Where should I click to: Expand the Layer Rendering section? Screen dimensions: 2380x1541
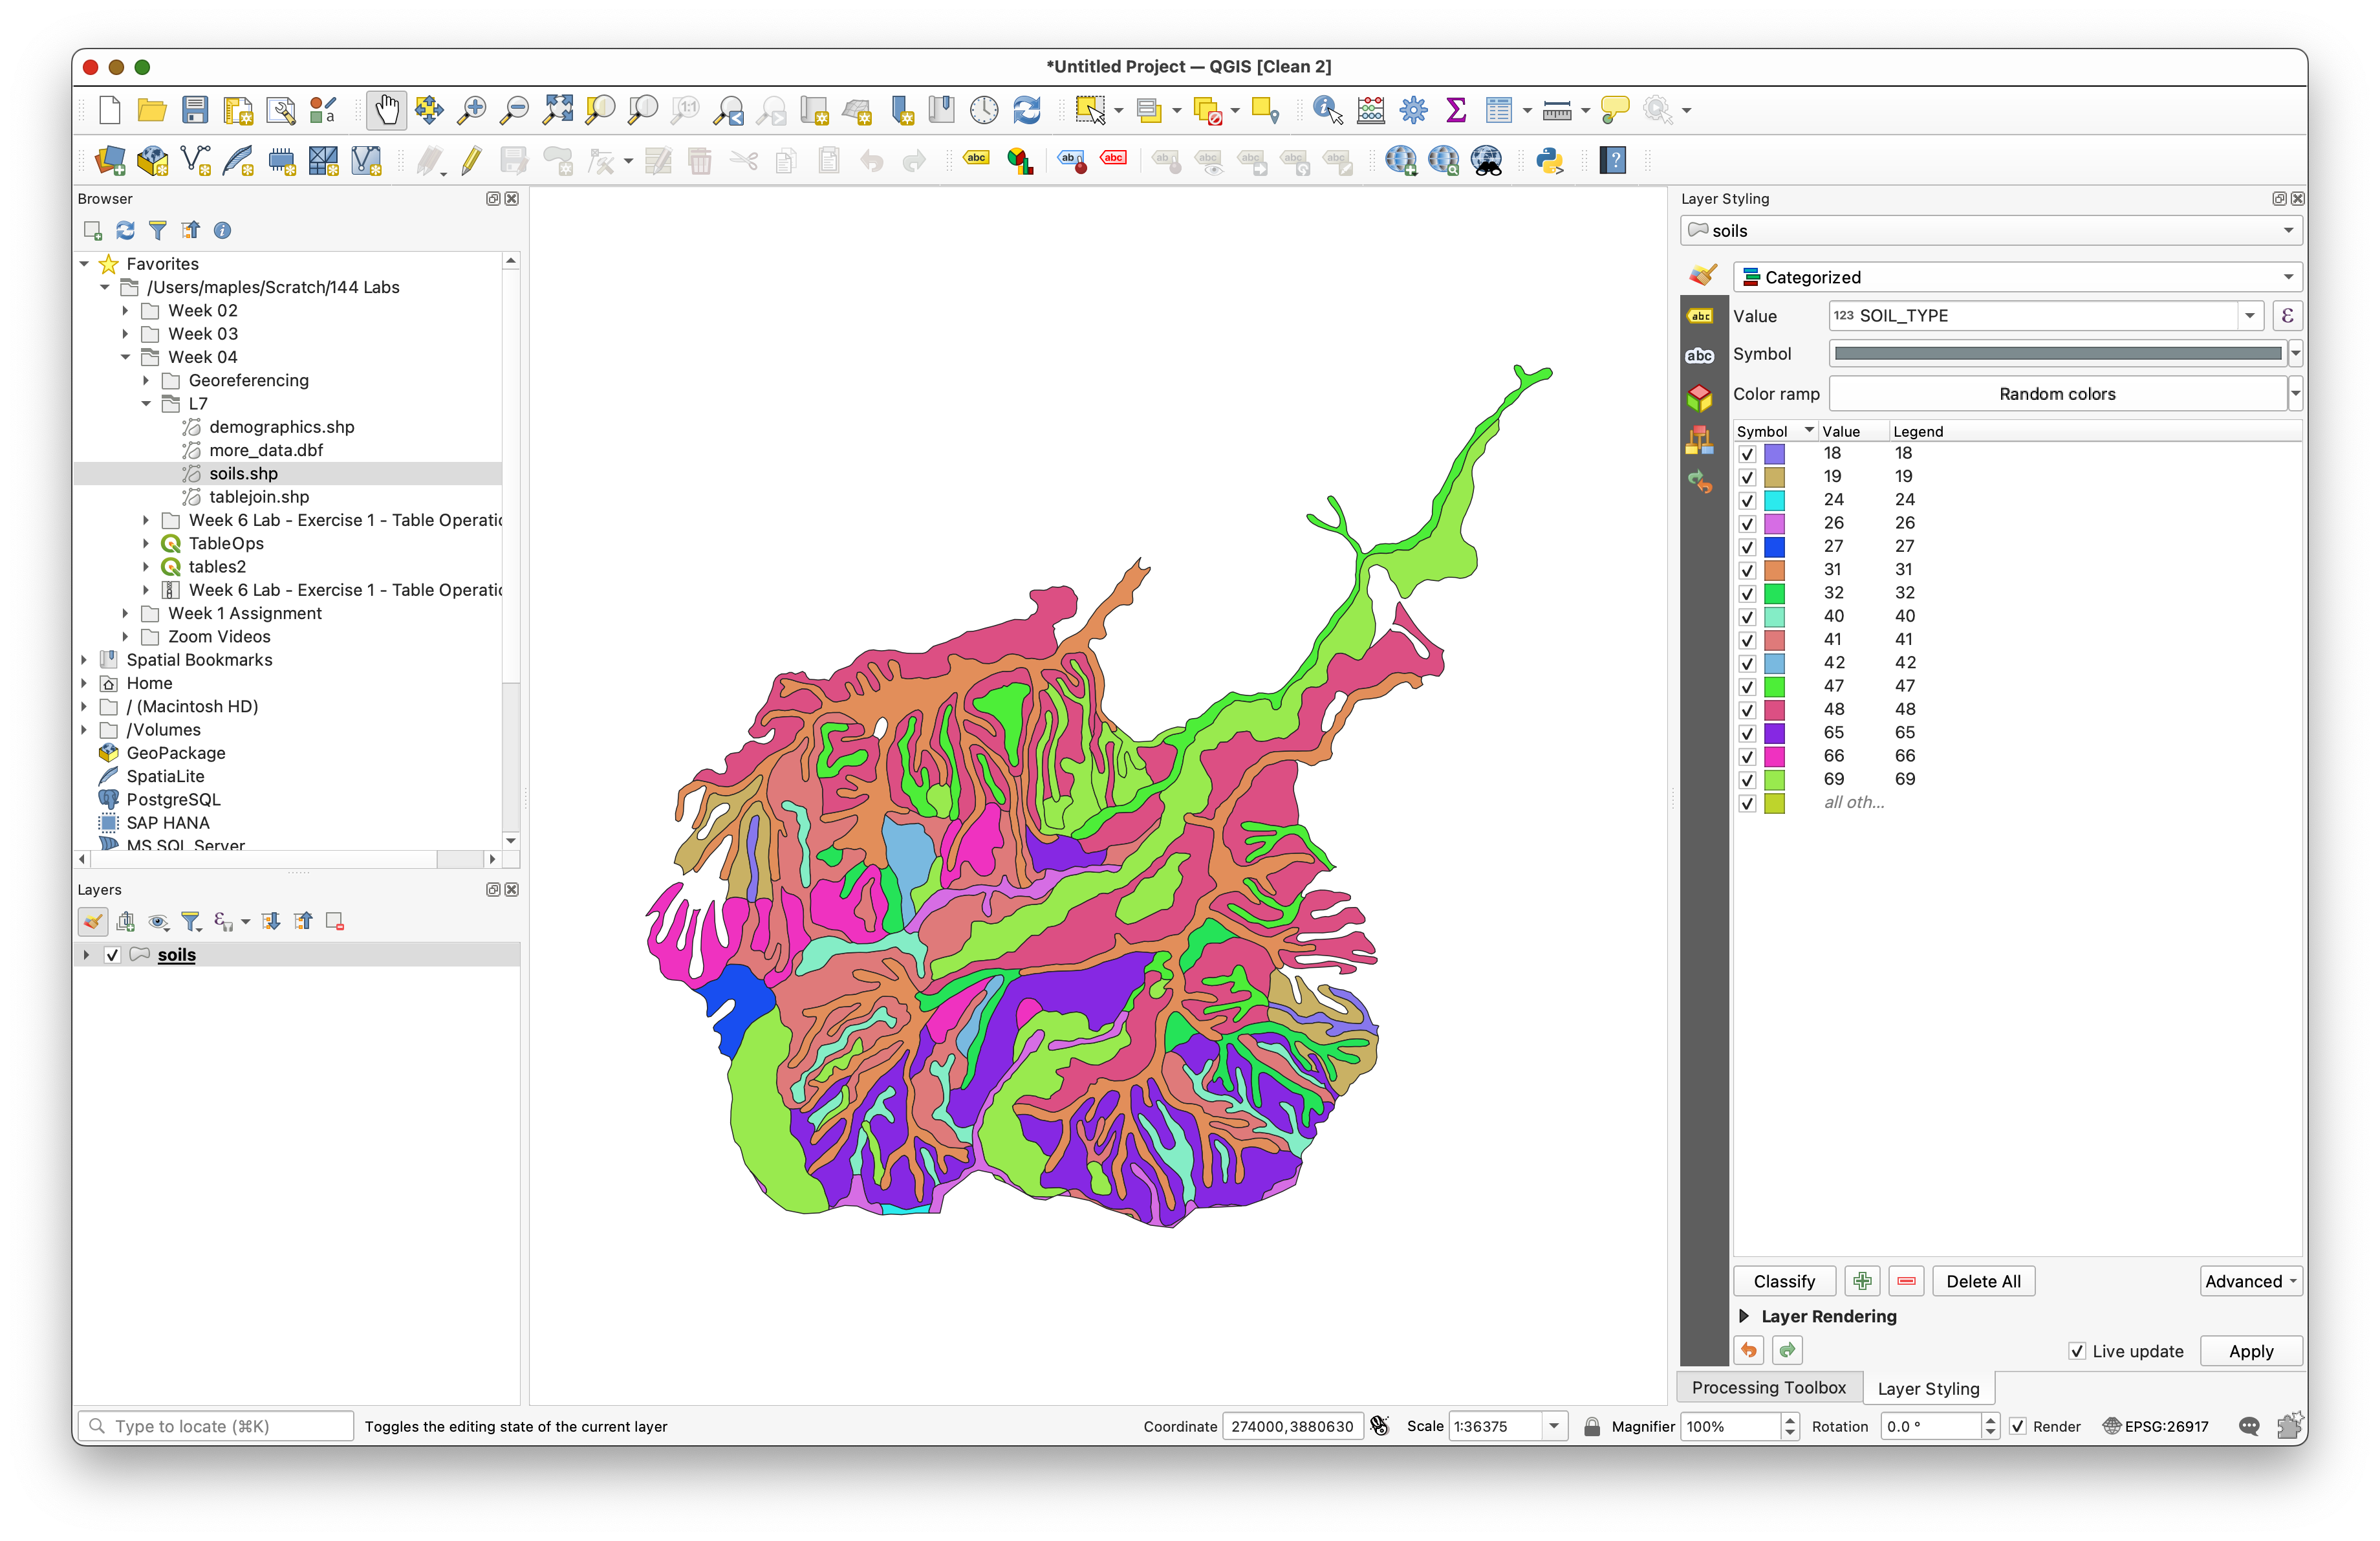(1744, 1316)
